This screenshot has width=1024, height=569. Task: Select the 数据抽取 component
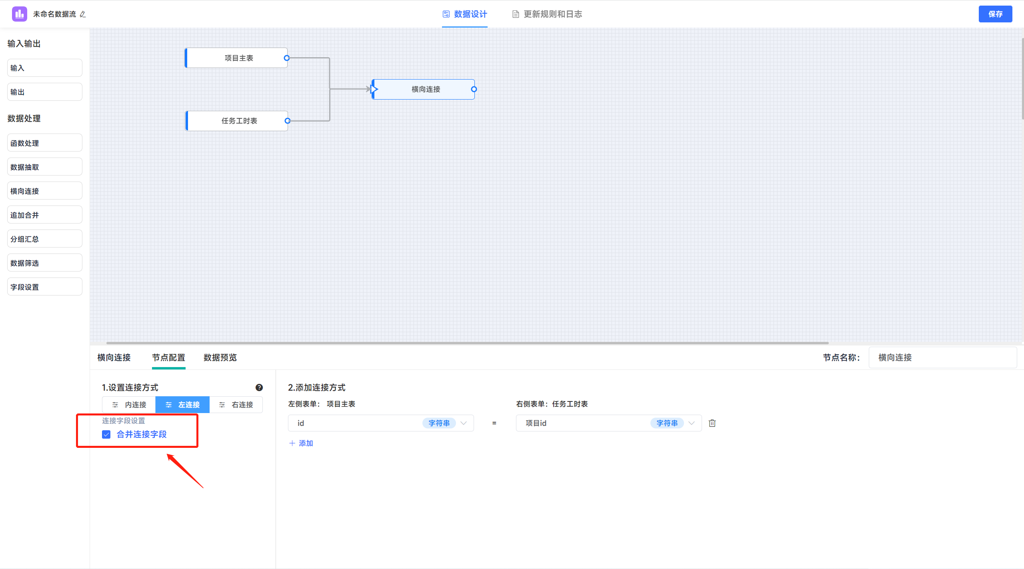45,167
